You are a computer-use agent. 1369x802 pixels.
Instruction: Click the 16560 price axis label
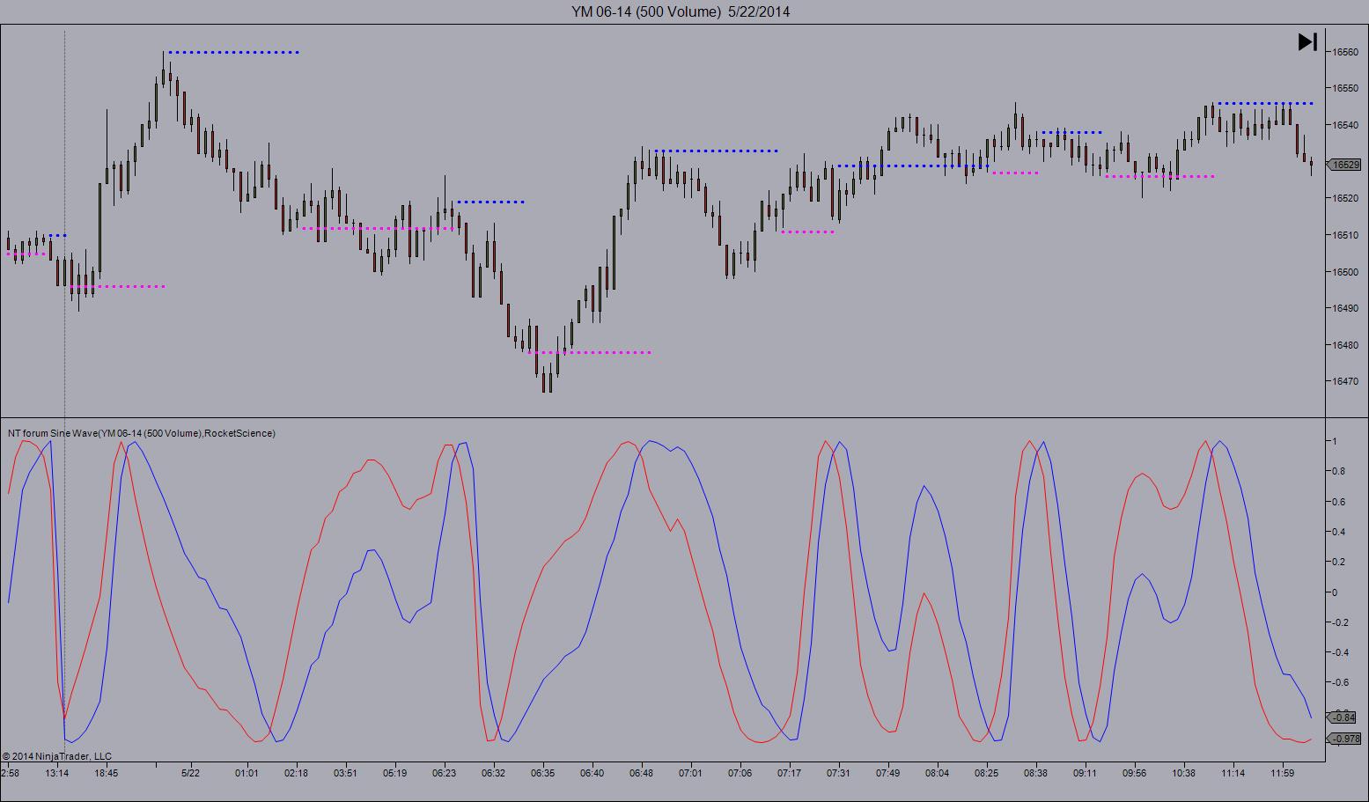(x=1344, y=52)
